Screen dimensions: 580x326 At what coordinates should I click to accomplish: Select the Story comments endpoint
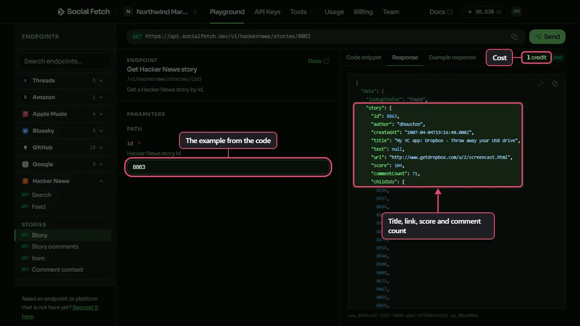click(55, 247)
